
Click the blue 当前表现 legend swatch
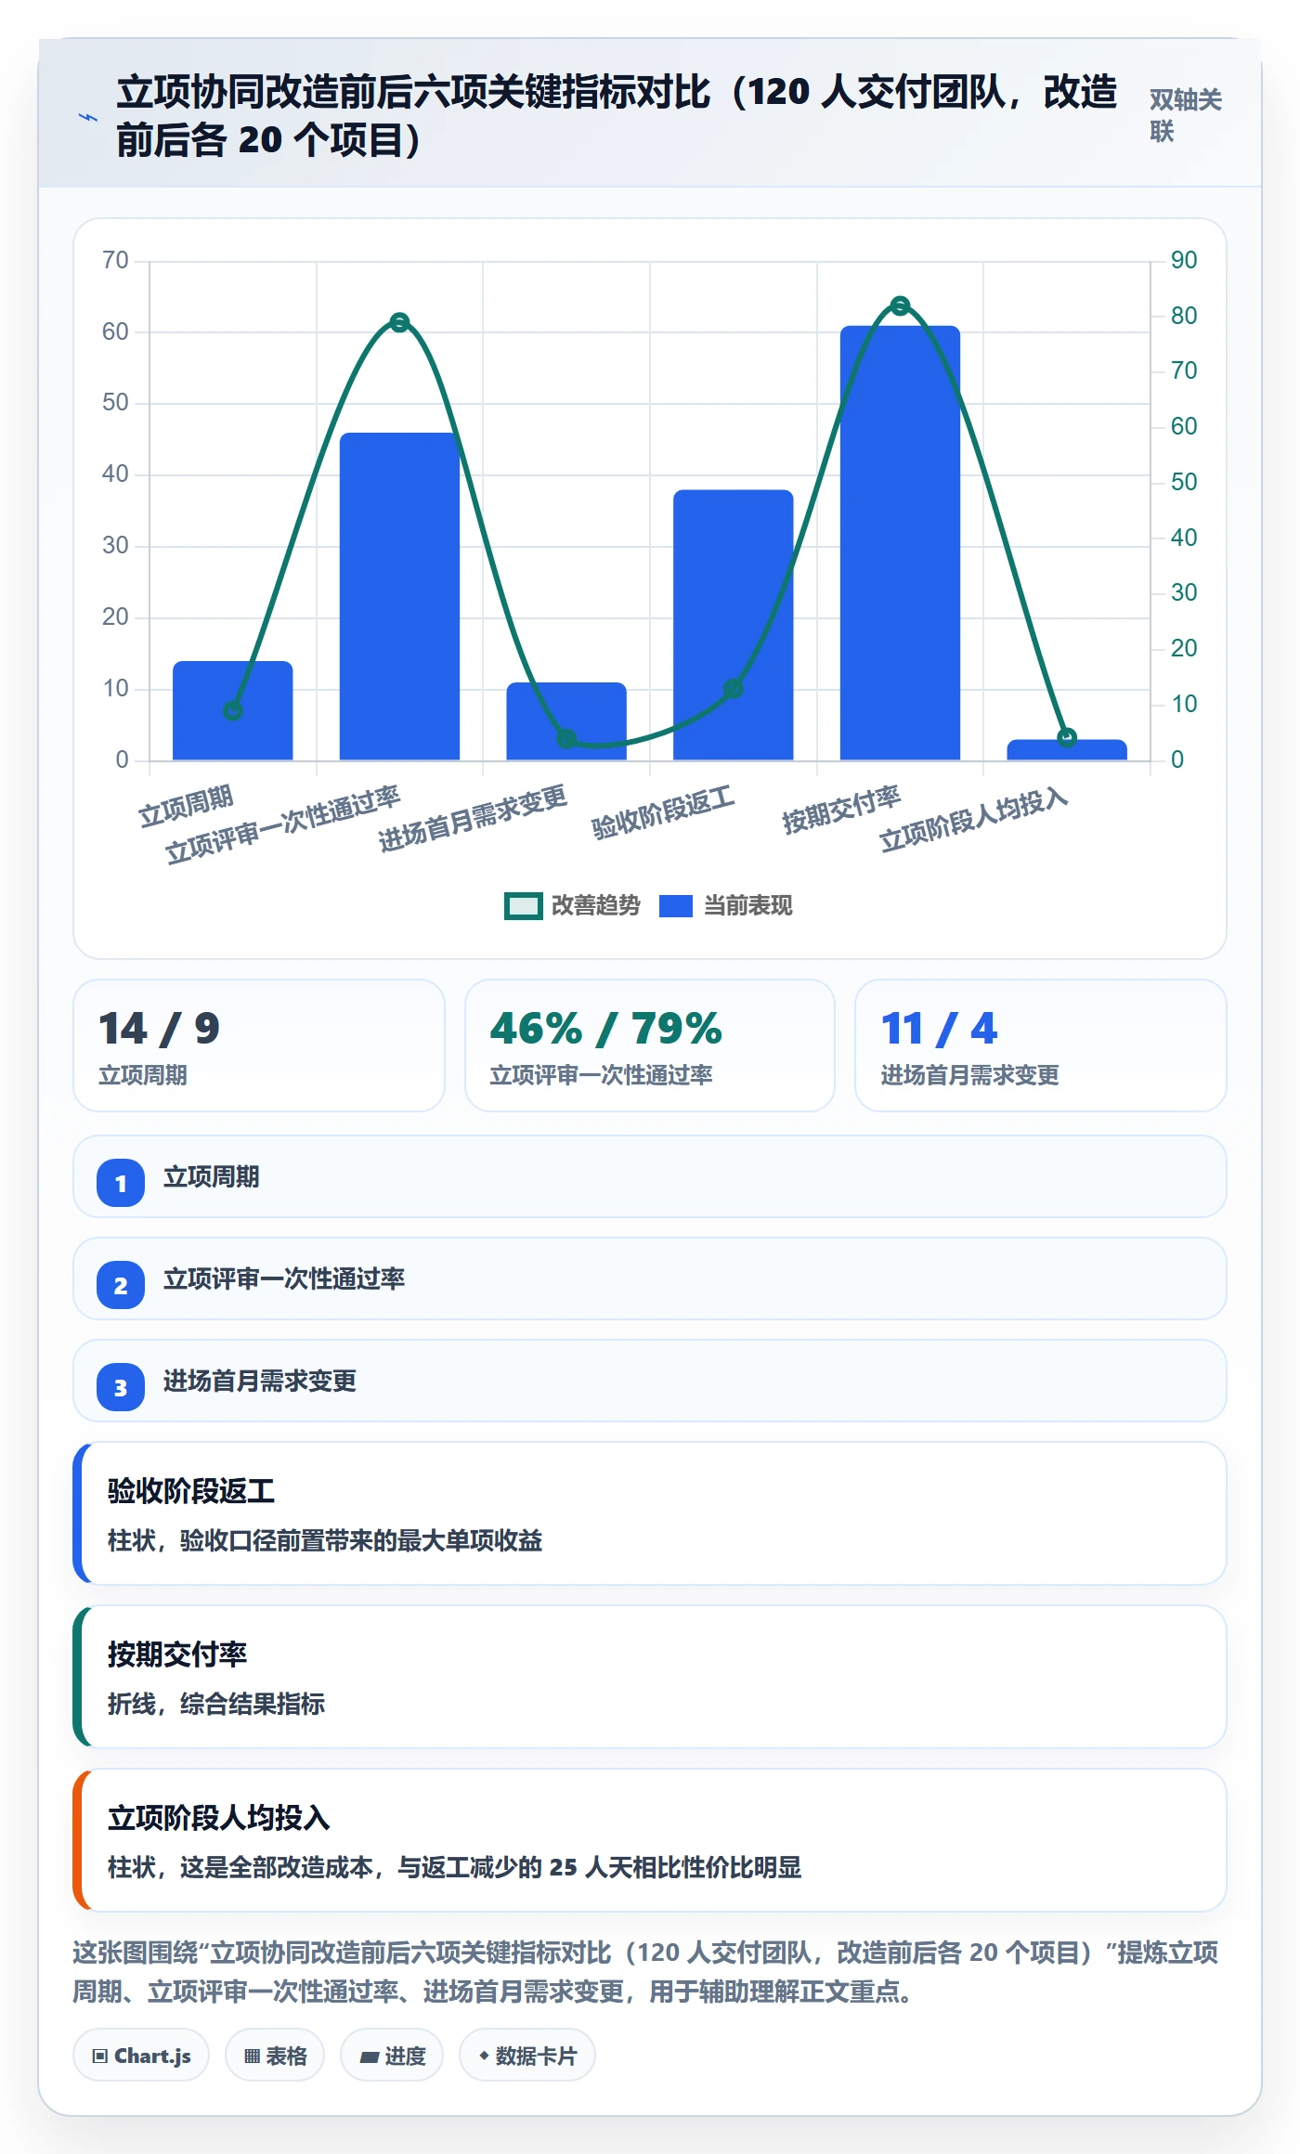point(676,906)
